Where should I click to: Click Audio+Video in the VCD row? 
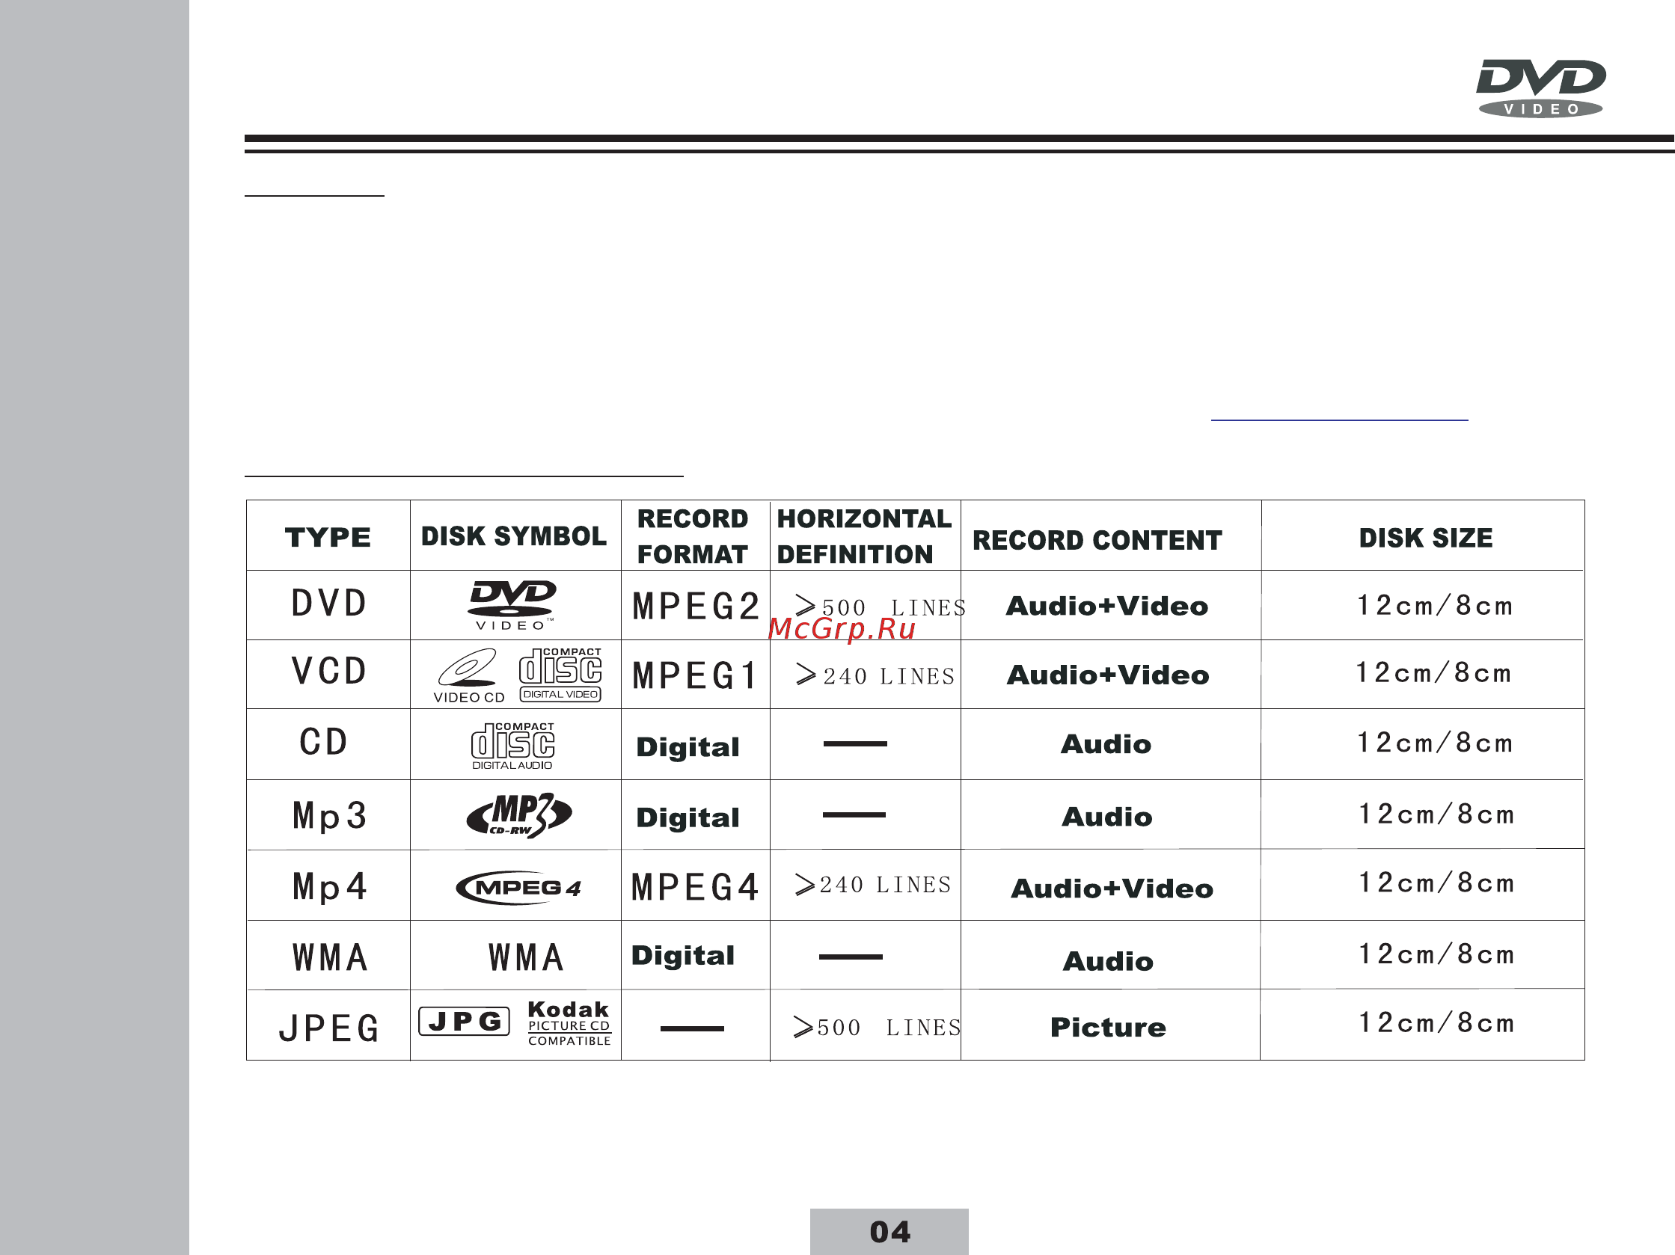click(1108, 675)
